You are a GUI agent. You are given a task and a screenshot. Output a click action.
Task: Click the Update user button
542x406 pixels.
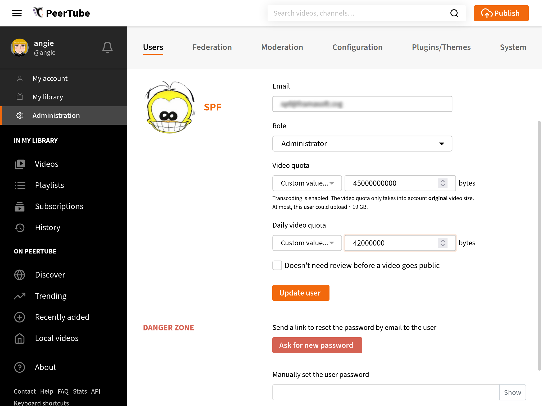pyautogui.click(x=301, y=293)
